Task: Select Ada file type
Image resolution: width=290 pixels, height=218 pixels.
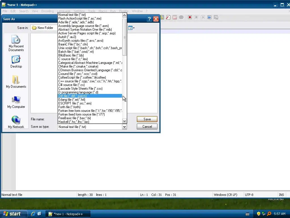Action: tap(90, 22)
